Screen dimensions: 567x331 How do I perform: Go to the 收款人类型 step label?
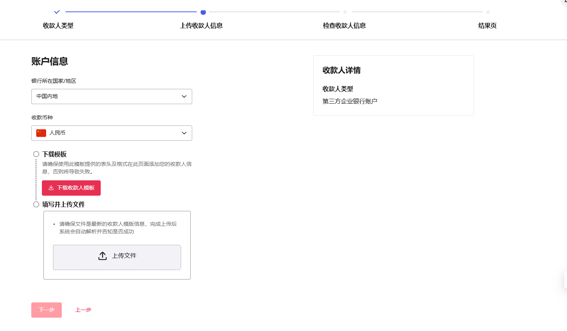[x=58, y=26]
